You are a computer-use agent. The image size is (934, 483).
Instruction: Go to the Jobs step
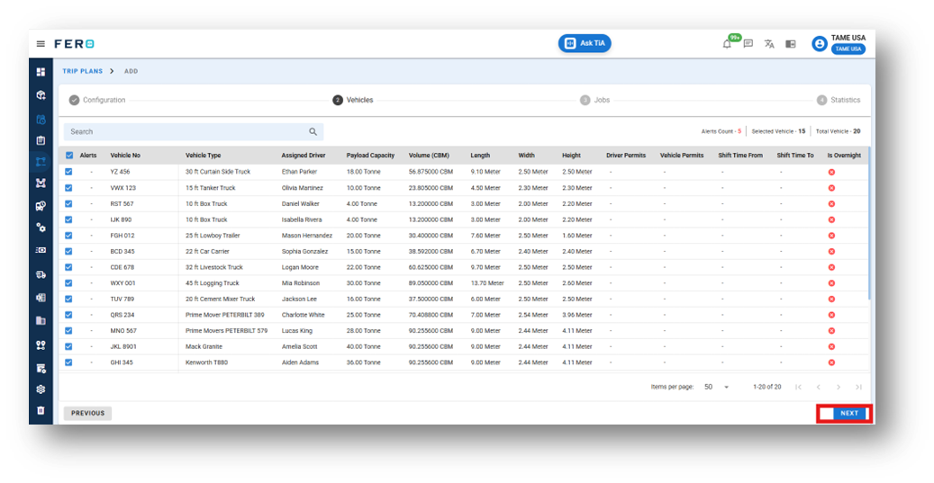594,100
